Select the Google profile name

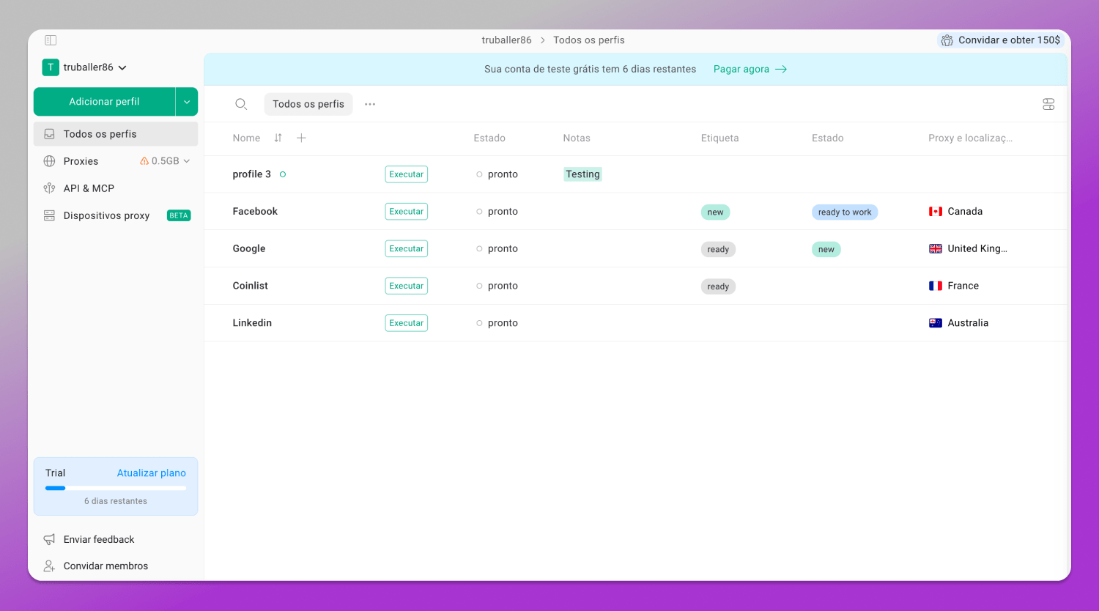[x=249, y=248]
